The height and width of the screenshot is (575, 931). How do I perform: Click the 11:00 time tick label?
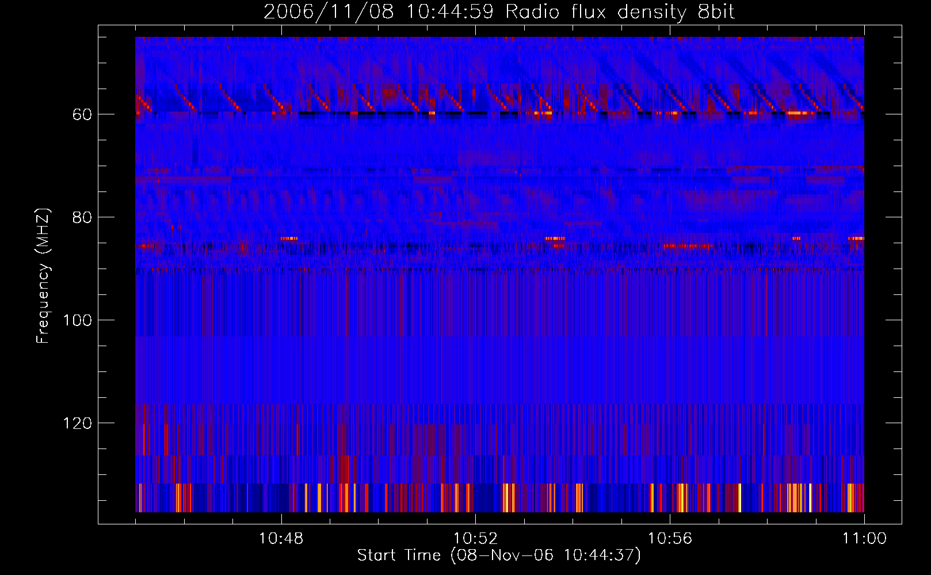864,539
